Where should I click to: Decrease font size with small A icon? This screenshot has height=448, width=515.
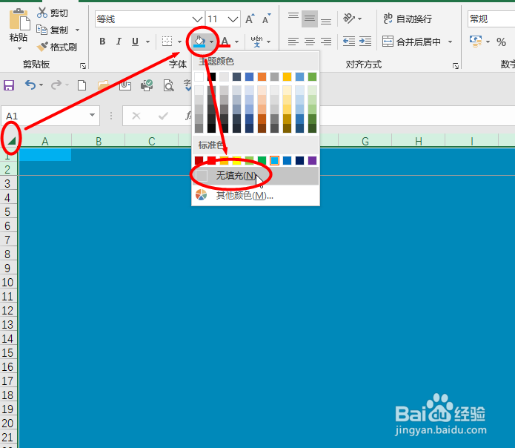pyautogui.click(x=266, y=19)
